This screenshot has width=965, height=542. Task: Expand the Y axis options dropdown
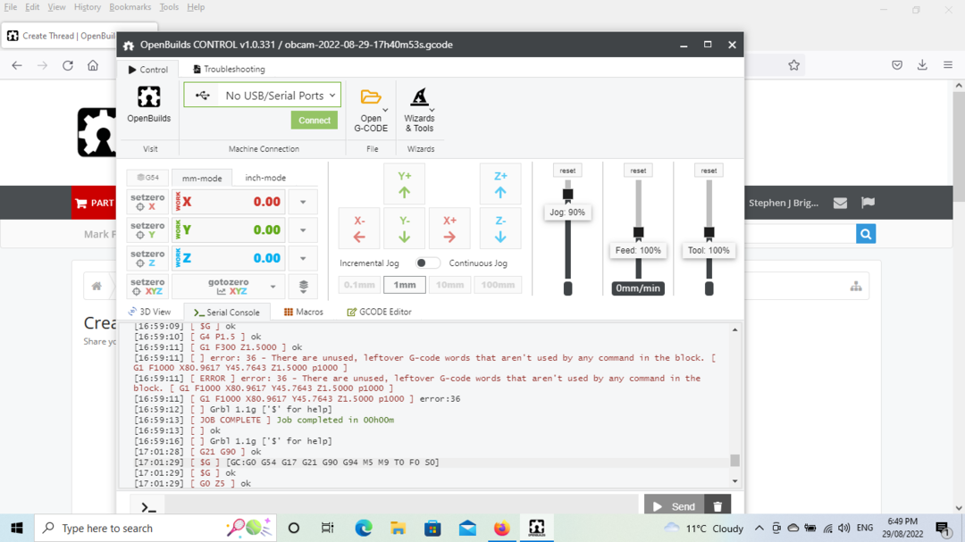(x=303, y=230)
